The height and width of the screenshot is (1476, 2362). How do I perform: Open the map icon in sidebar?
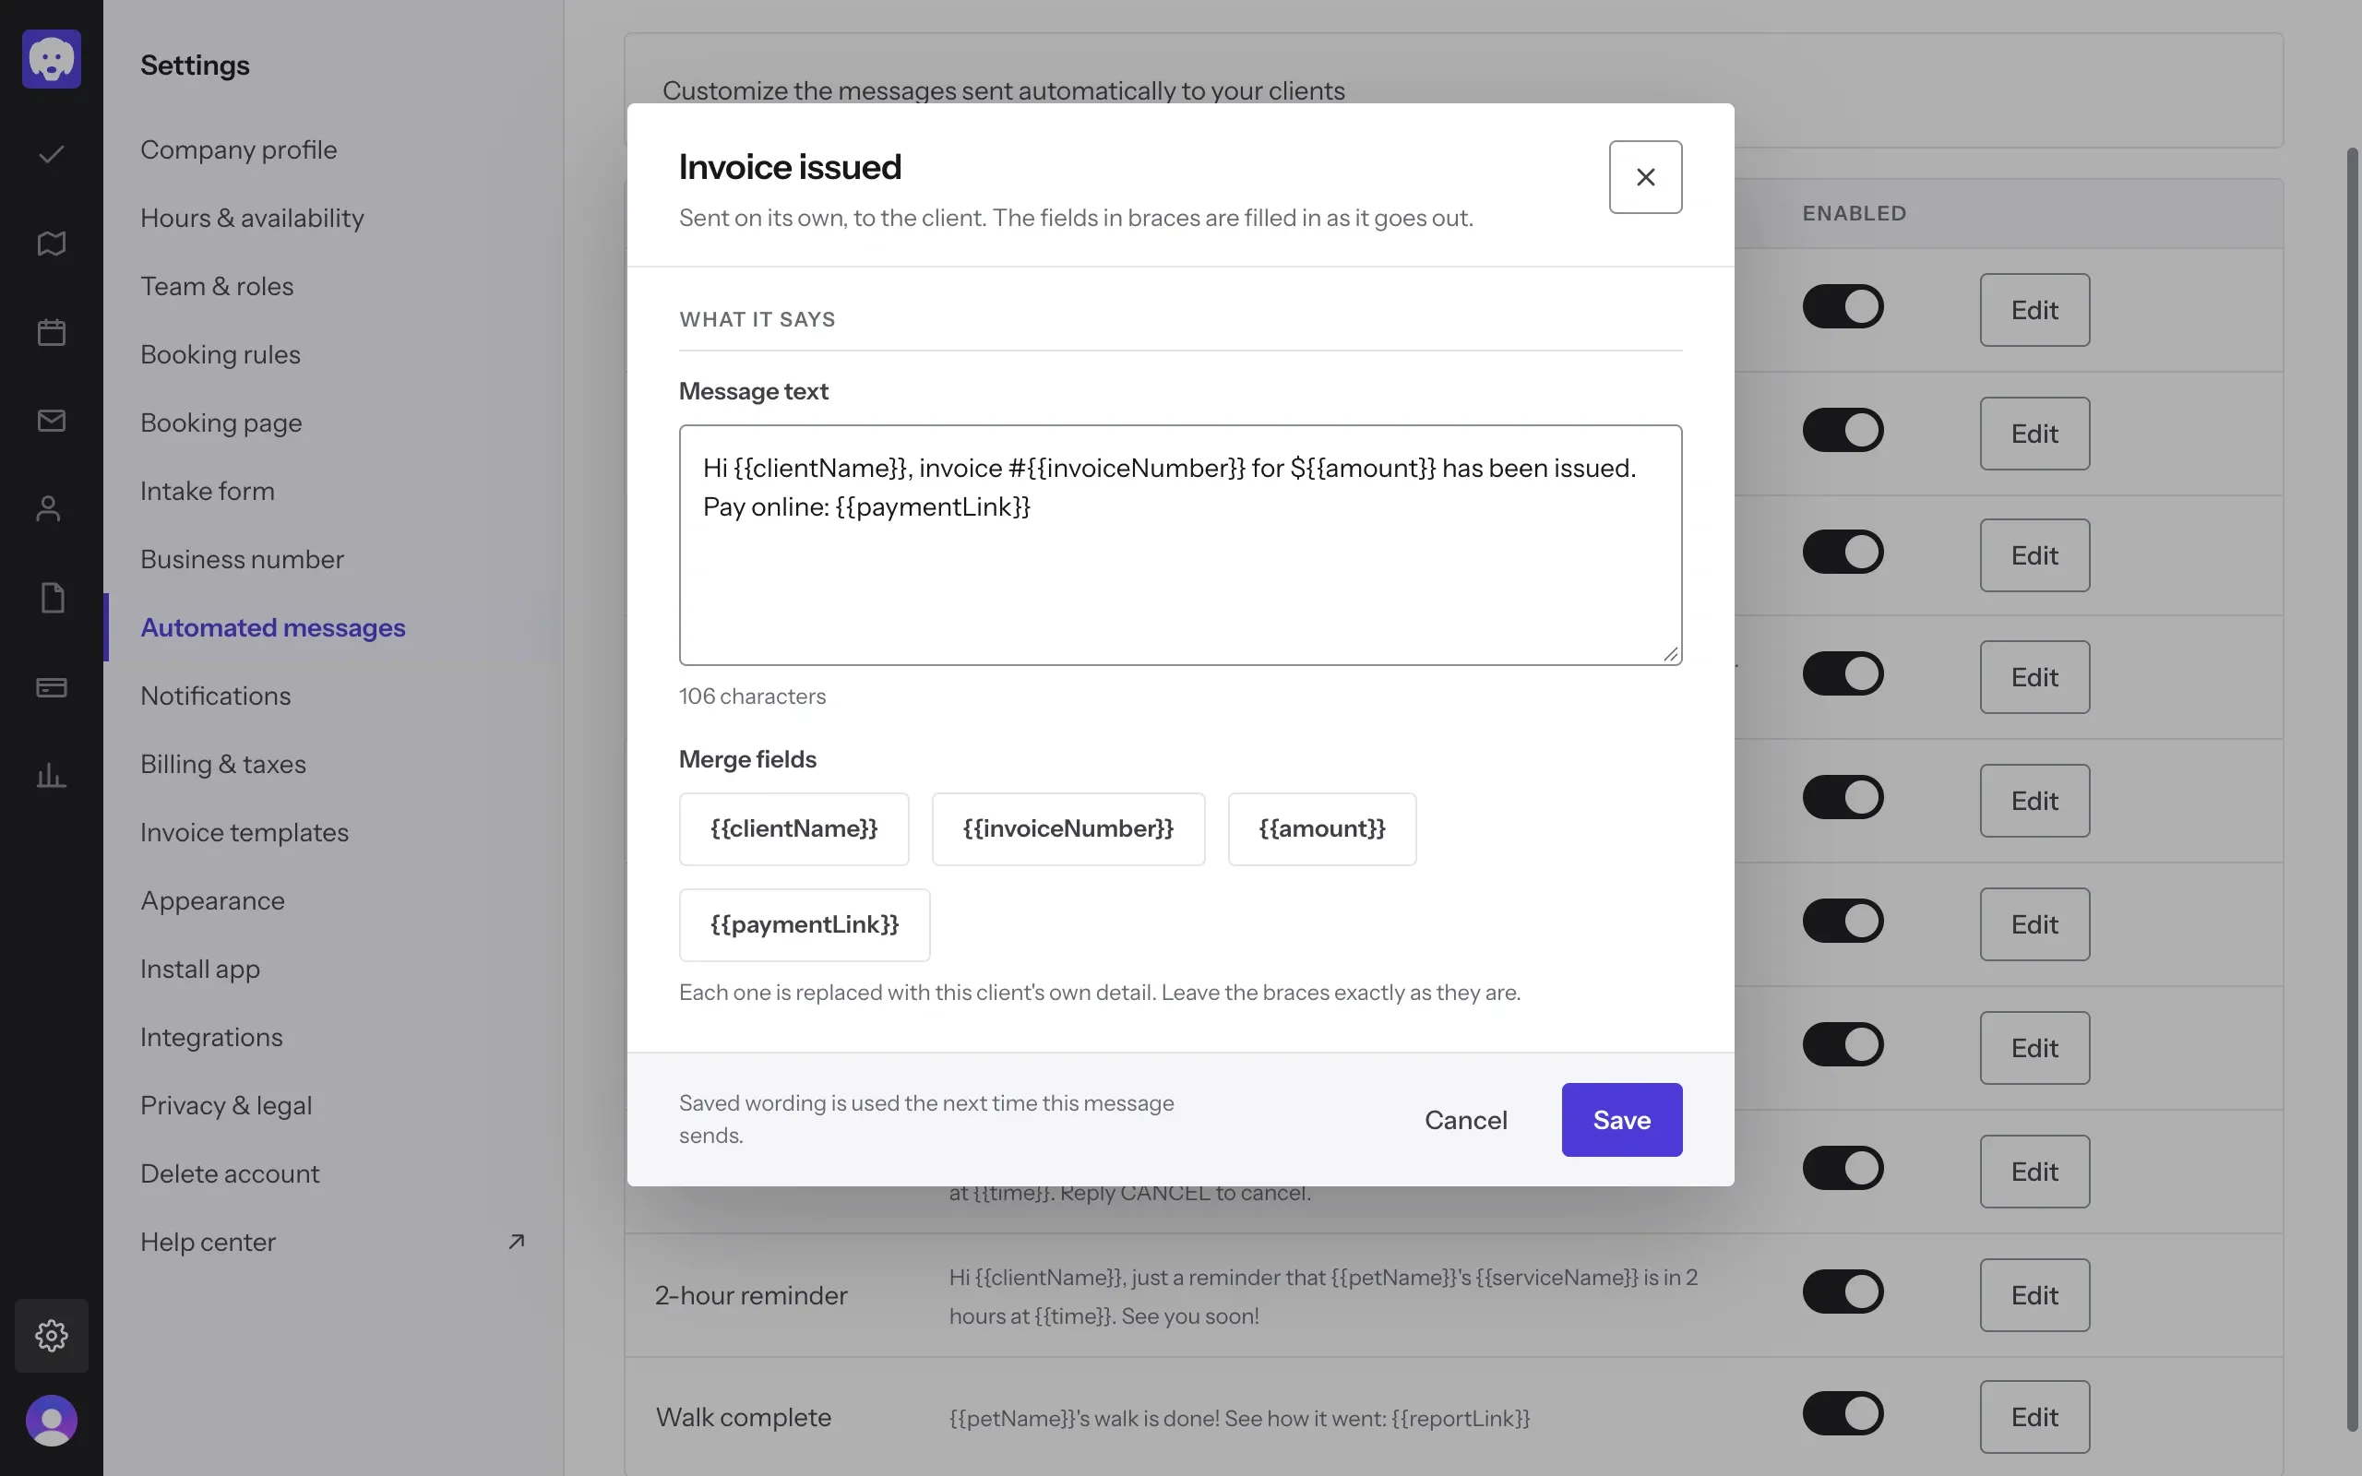(52, 243)
